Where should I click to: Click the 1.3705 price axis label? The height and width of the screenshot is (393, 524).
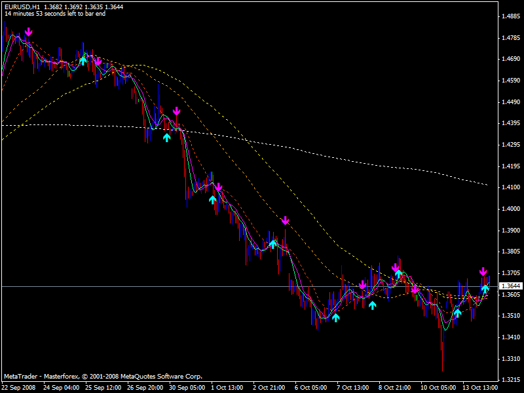pos(511,273)
